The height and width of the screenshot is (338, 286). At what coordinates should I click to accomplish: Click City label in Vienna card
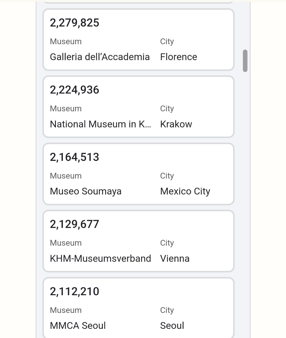click(x=167, y=243)
